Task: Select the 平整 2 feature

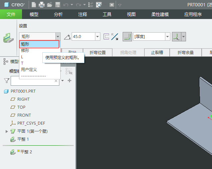Action: tap(26, 152)
